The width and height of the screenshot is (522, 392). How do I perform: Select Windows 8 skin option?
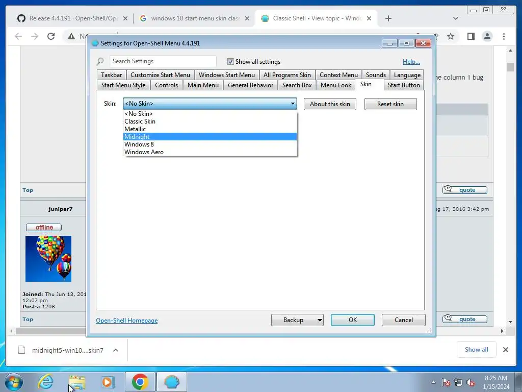point(210,144)
